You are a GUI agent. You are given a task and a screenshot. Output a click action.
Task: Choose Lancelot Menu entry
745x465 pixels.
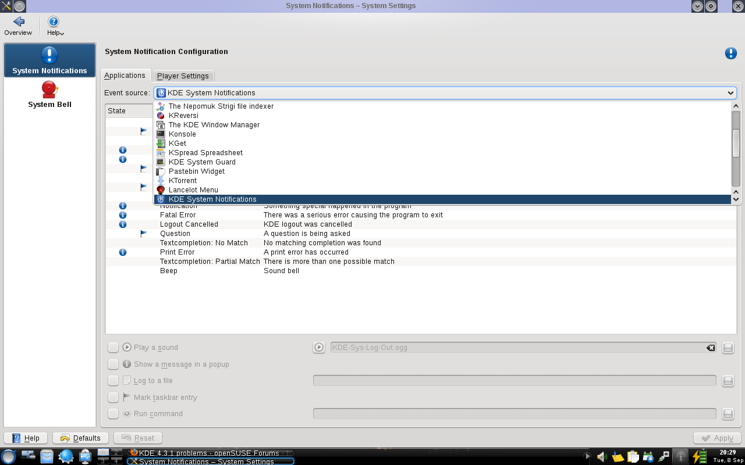coord(442,190)
